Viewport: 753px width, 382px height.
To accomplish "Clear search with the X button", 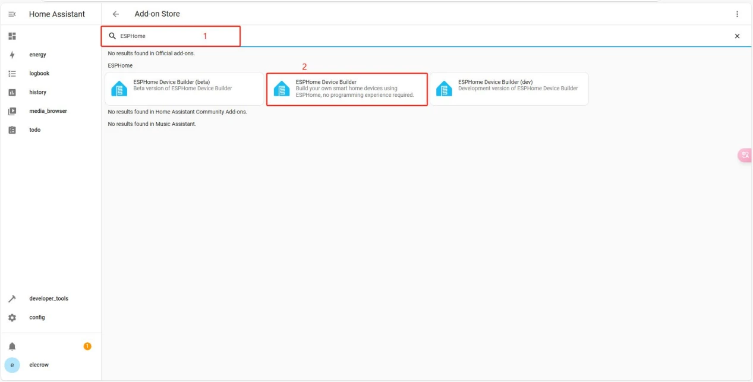I will click(737, 36).
